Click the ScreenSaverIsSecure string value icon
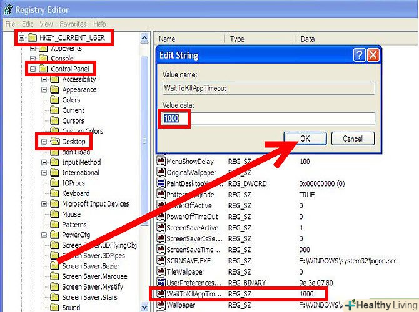 pyautogui.click(x=161, y=238)
